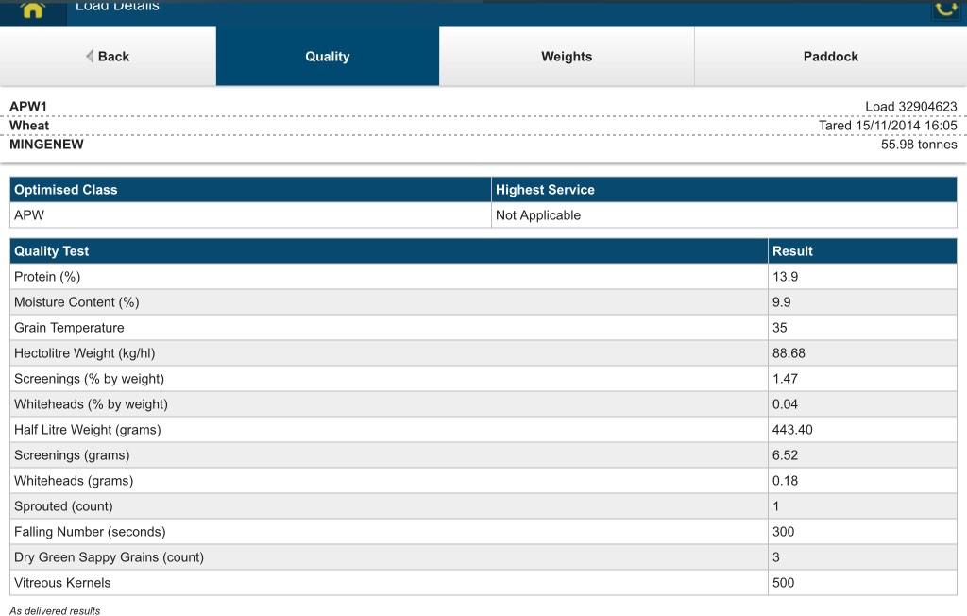This screenshot has height=616, width=967.
Task: Click the As delivered results footnote
Action: [55, 611]
